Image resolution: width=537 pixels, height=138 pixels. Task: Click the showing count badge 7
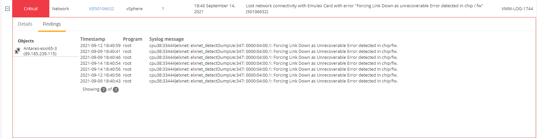pos(104,90)
